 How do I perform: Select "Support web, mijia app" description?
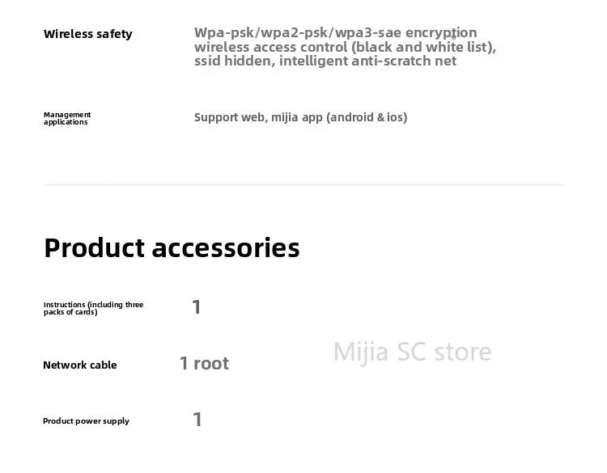[259, 117]
